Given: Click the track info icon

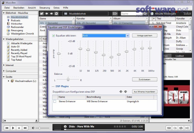Looking at the screenshot, I should 65,126.
